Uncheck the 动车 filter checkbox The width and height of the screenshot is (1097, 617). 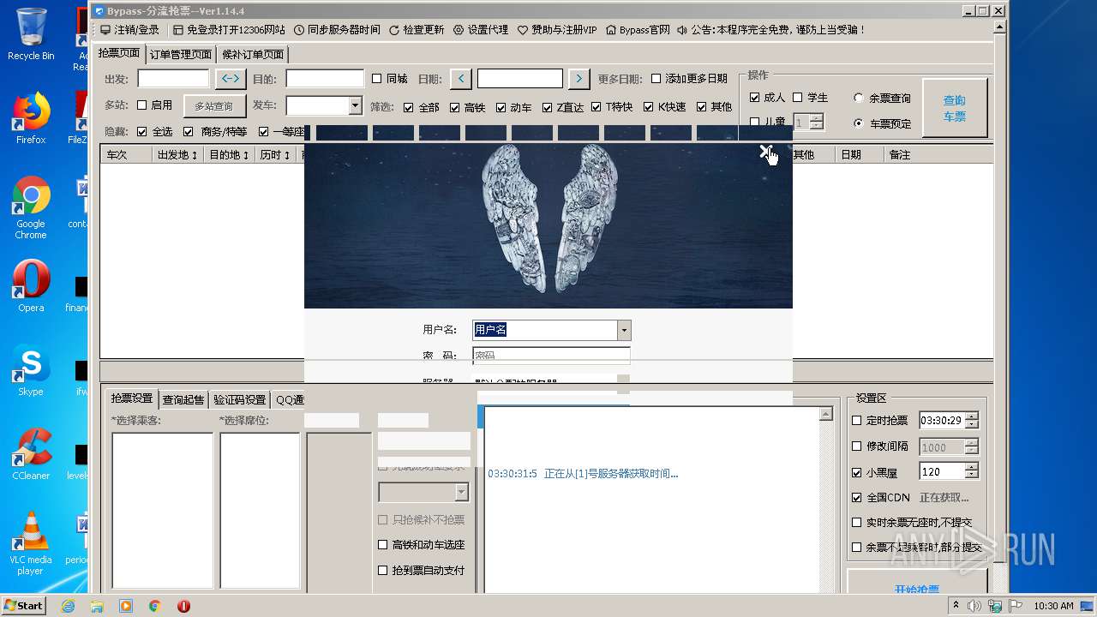click(501, 107)
